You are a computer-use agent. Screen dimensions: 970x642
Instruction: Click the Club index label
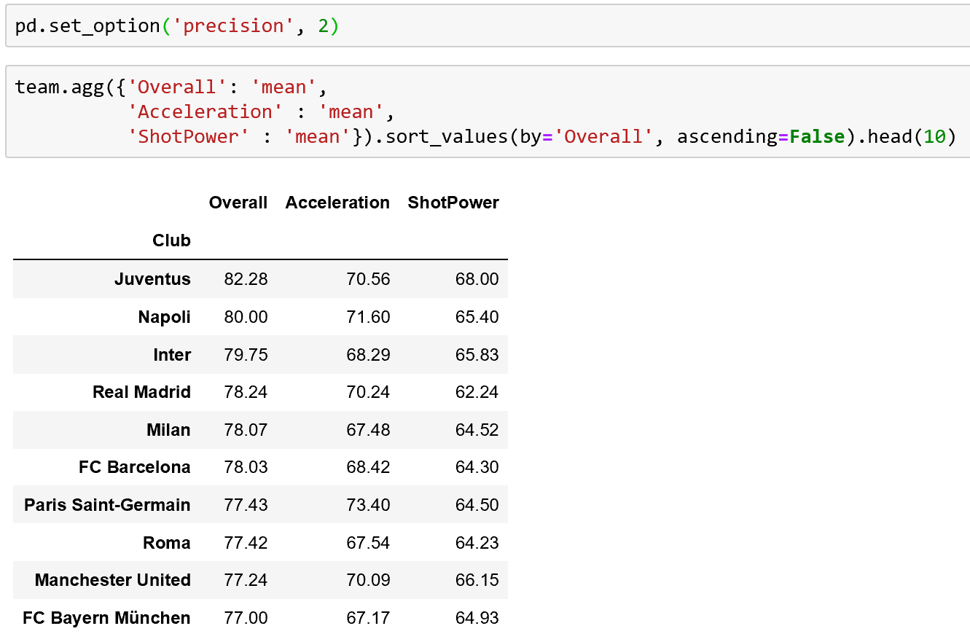[171, 240]
